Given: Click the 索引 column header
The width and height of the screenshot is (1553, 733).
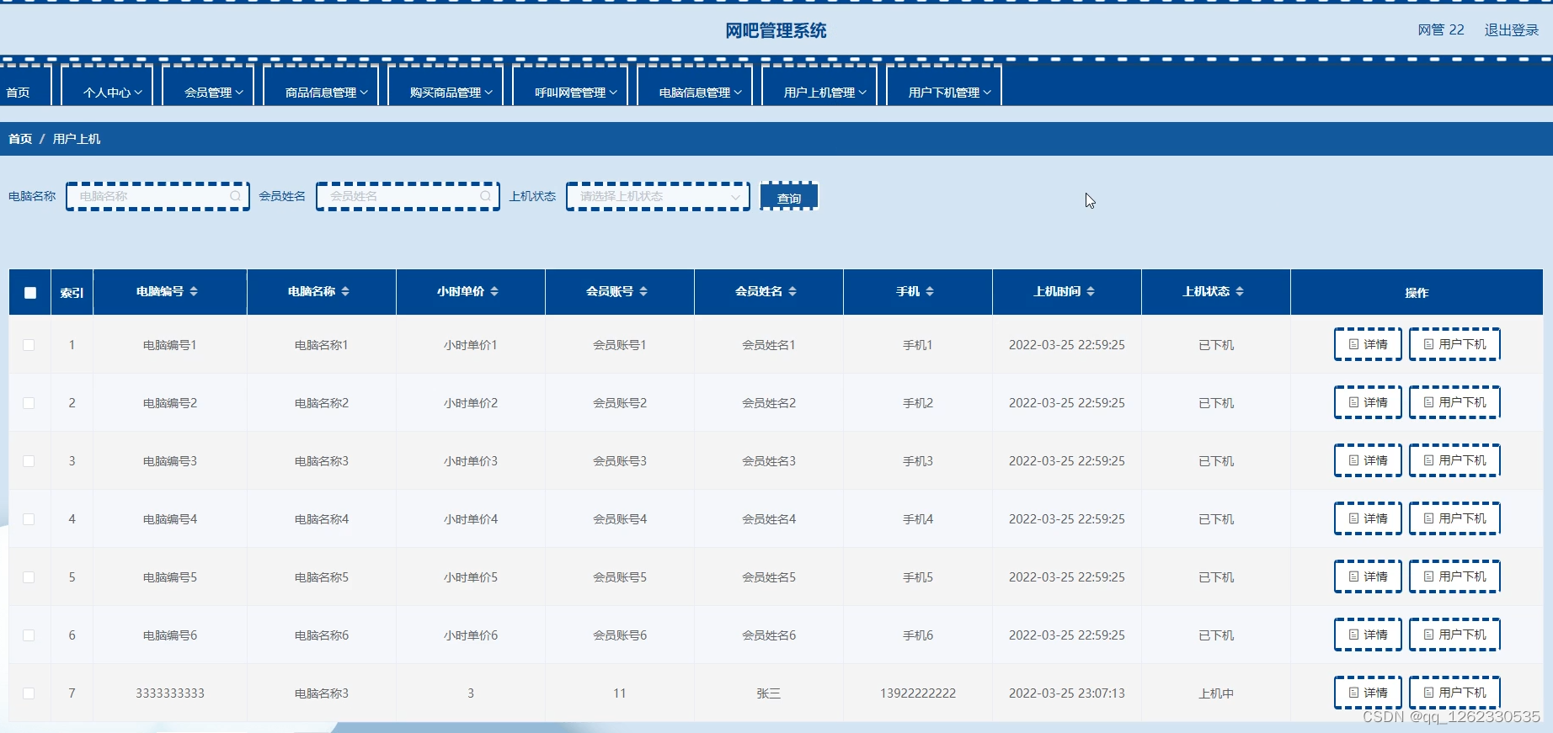Looking at the screenshot, I should click(x=72, y=293).
